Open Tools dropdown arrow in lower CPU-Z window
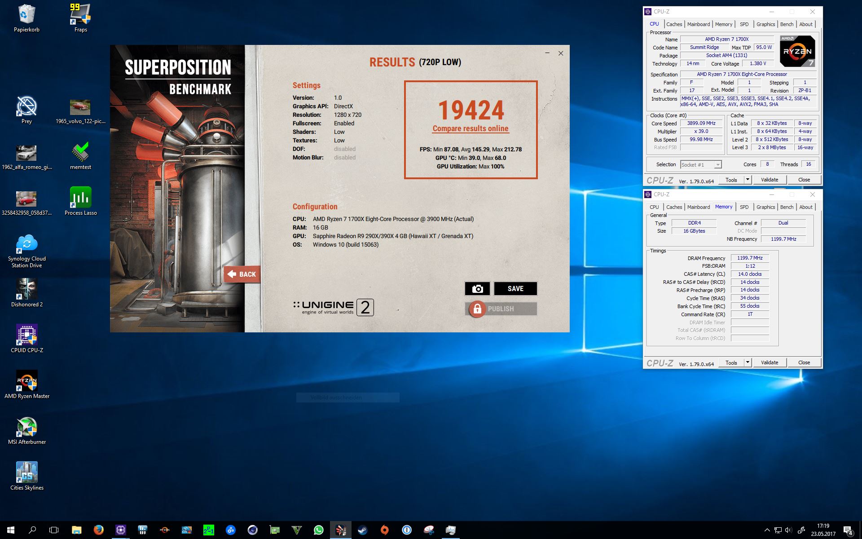Screen dimensions: 862x539 [x=748, y=362]
